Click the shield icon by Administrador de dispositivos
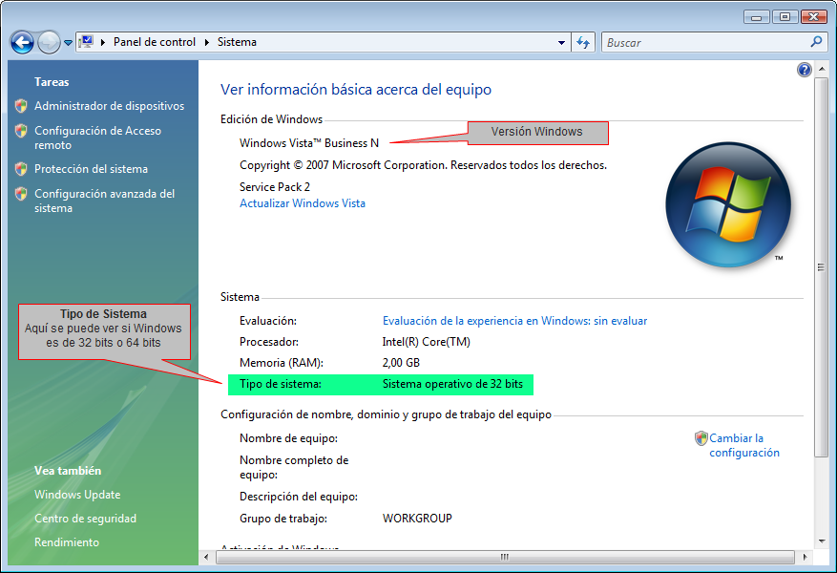The height and width of the screenshot is (573, 837). [21, 106]
